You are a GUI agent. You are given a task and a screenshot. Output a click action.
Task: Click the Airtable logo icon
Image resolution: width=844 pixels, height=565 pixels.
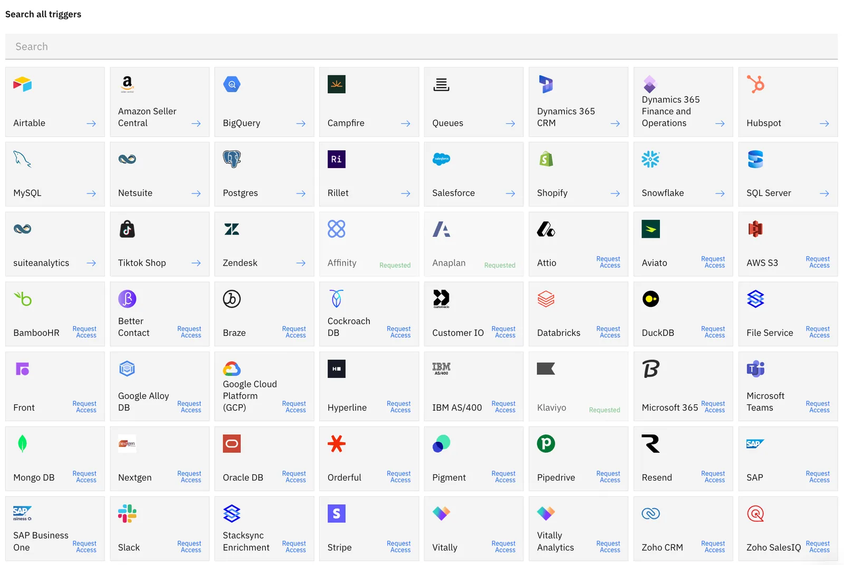23,84
